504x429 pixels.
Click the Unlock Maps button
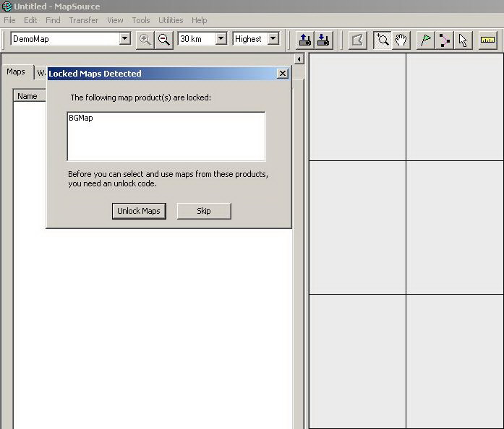click(139, 211)
